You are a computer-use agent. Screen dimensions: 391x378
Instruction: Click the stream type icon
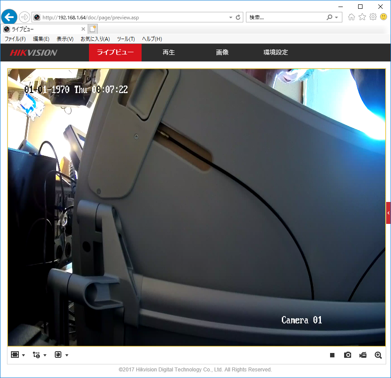point(36,355)
